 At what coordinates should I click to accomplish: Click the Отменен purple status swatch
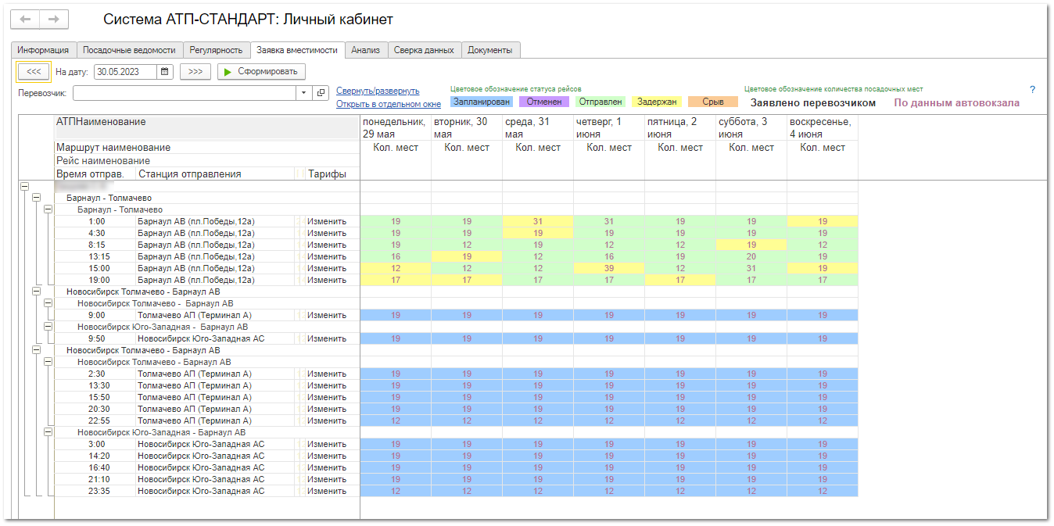pos(543,102)
